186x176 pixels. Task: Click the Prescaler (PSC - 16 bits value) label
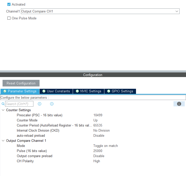coord(40,115)
